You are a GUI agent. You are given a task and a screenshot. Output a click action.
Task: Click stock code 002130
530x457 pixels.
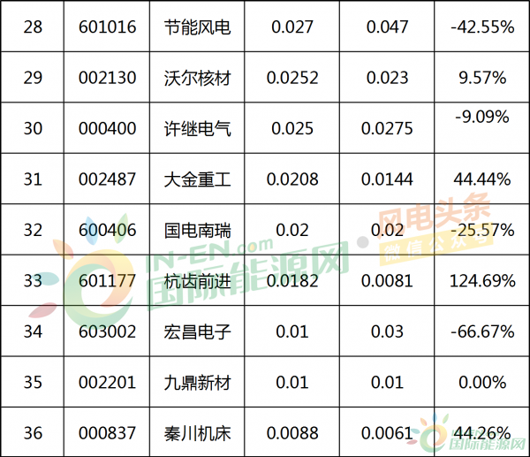pos(107,78)
